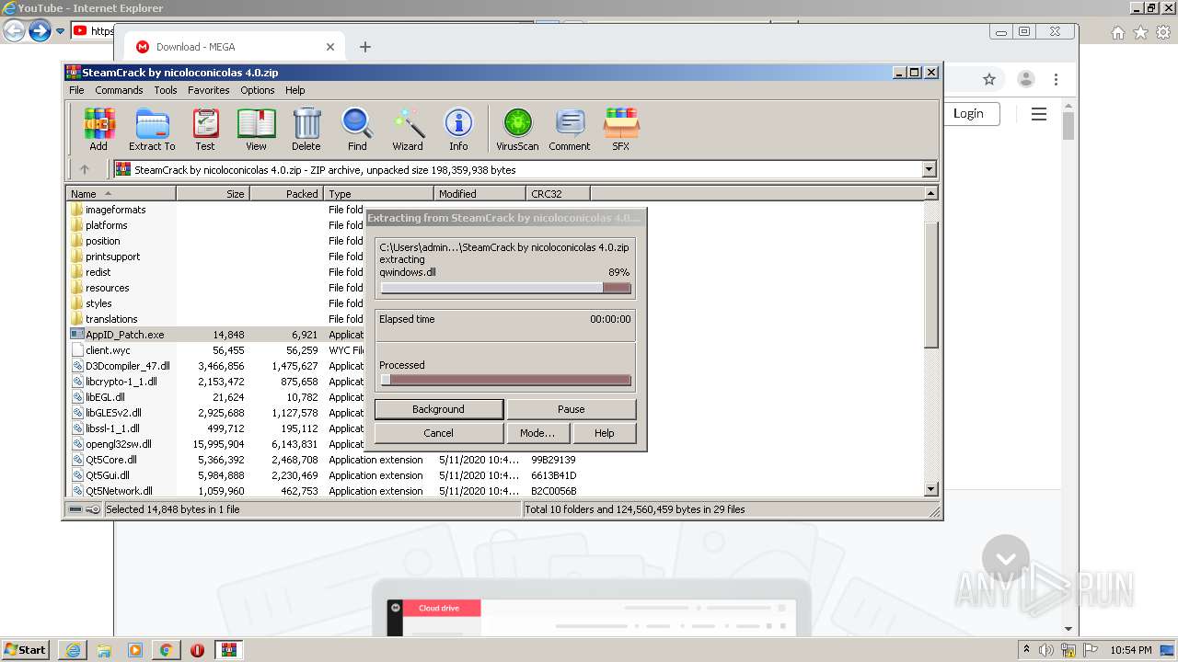Sort by the Packed column header
The height and width of the screenshot is (662, 1178).
pos(286,193)
